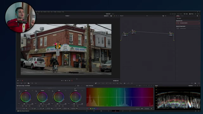Open the Qualifier eyedropper palette
The image size is (203, 114).
[107, 83]
